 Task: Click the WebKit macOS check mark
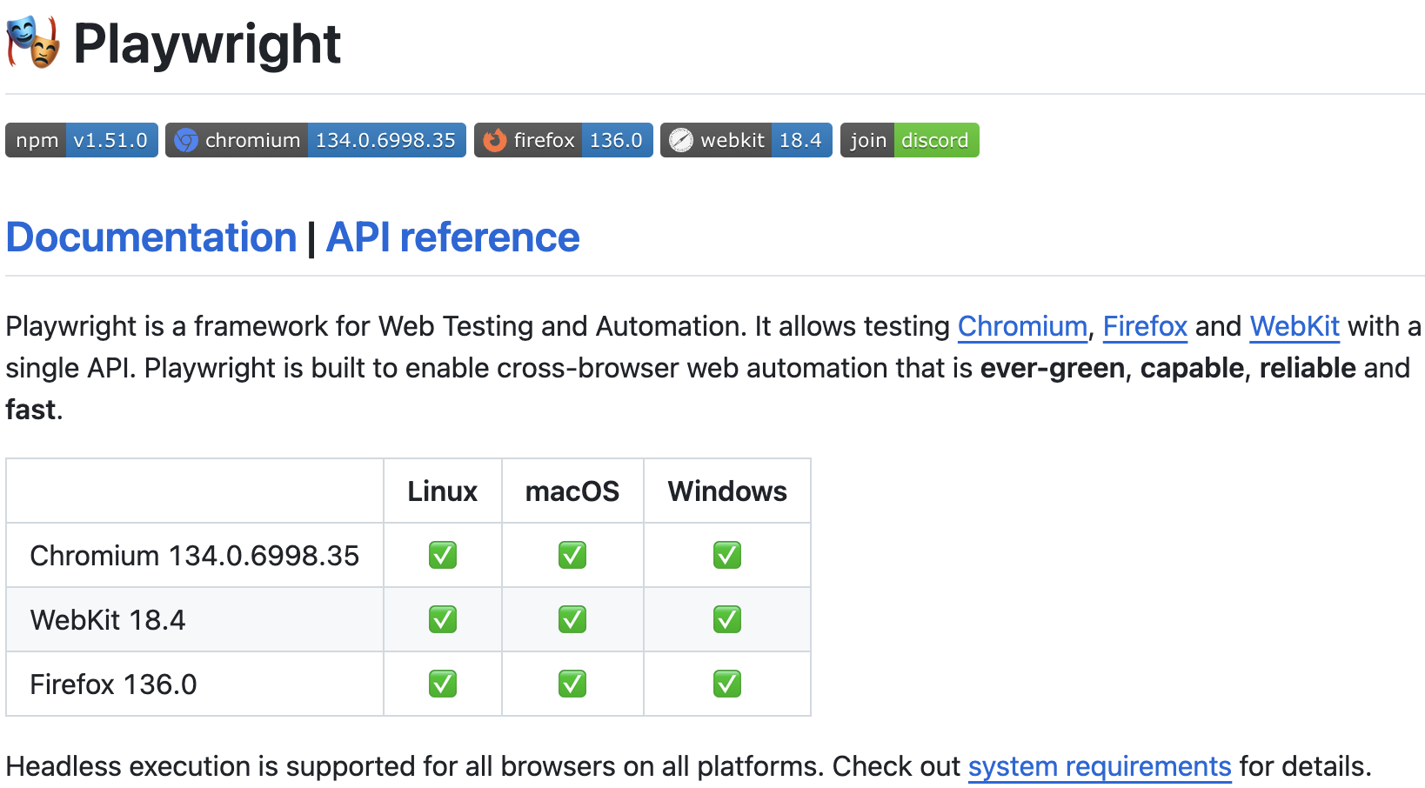click(x=572, y=619)
